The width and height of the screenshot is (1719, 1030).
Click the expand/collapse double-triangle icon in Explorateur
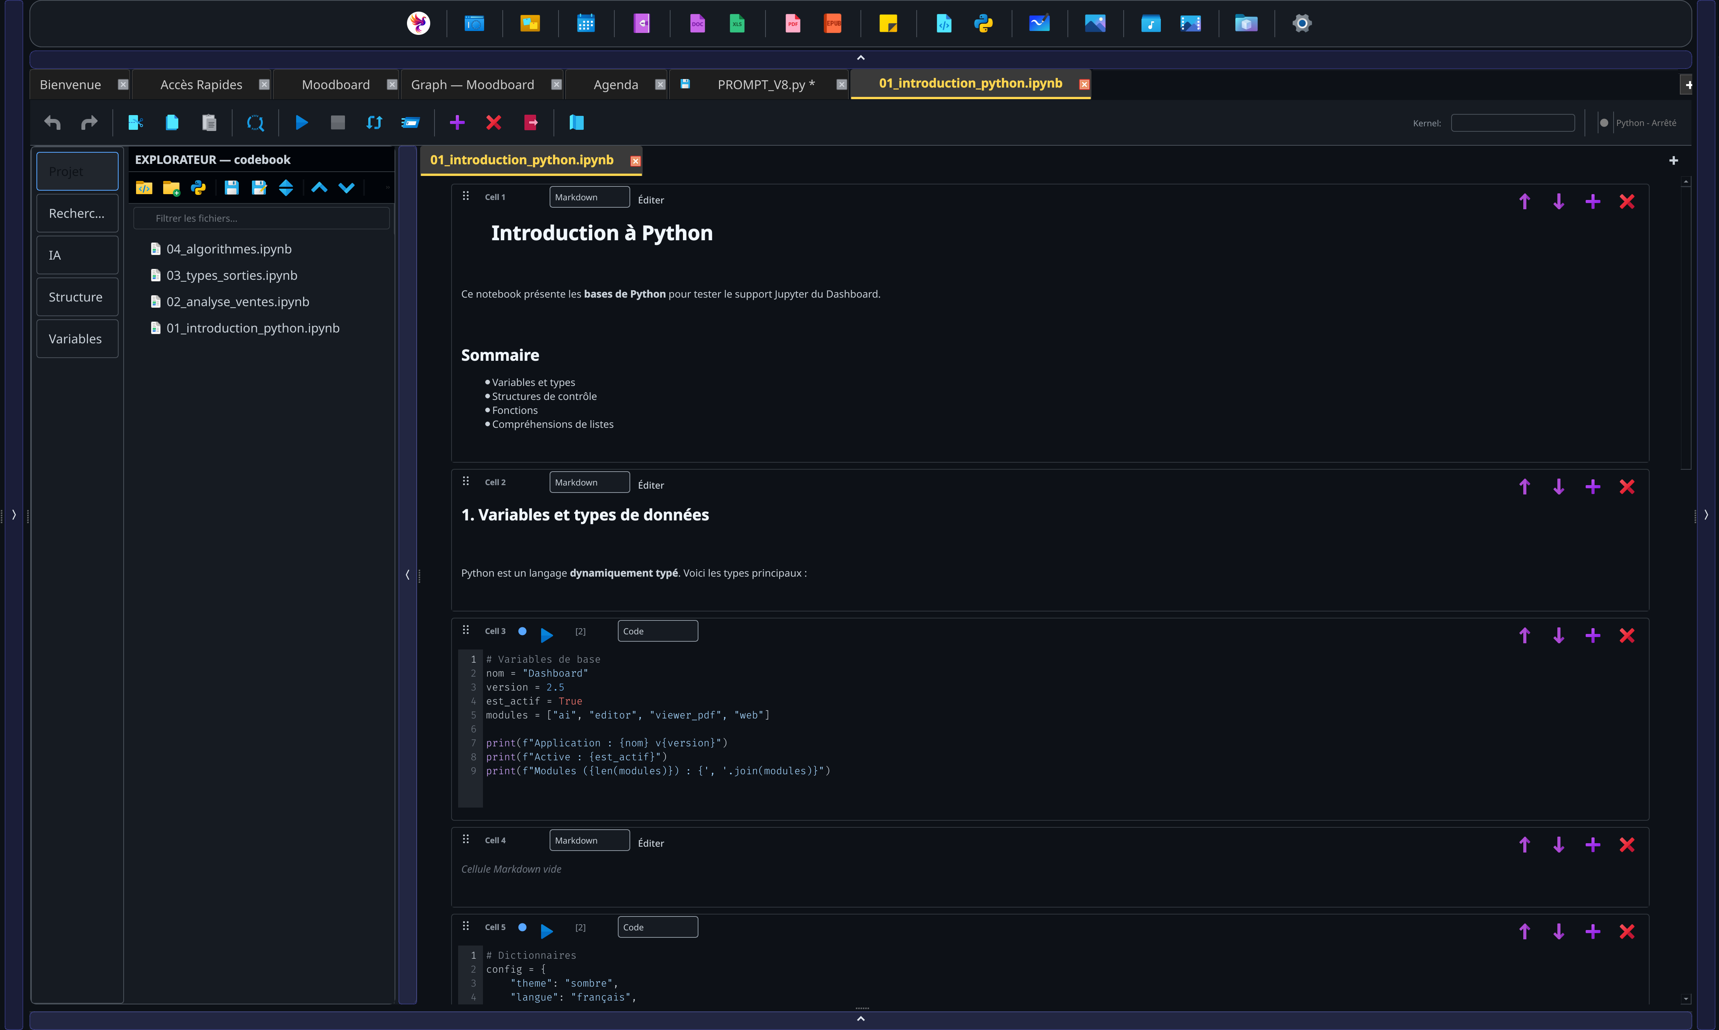286,188
